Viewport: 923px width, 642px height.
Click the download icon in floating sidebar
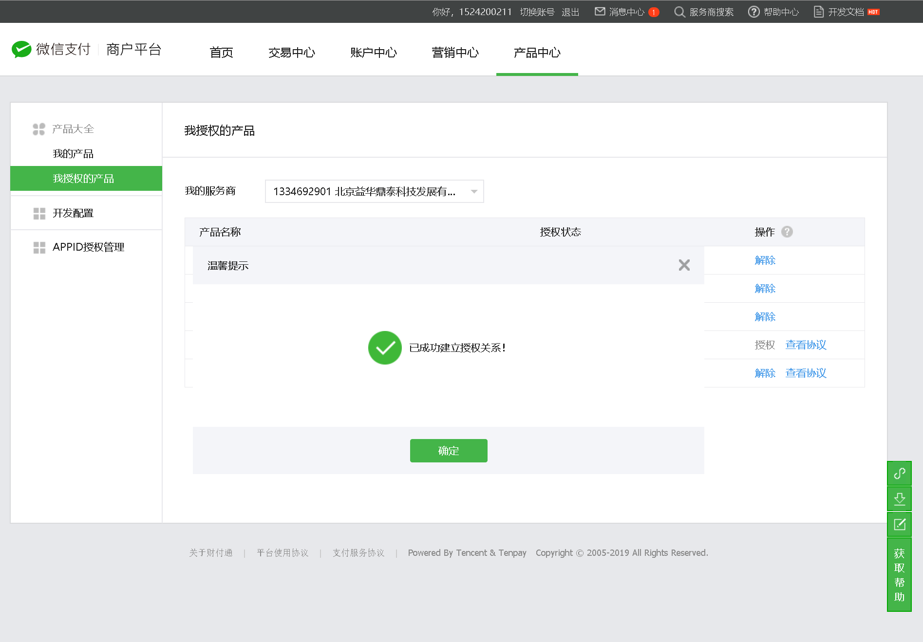coord(899,498)
